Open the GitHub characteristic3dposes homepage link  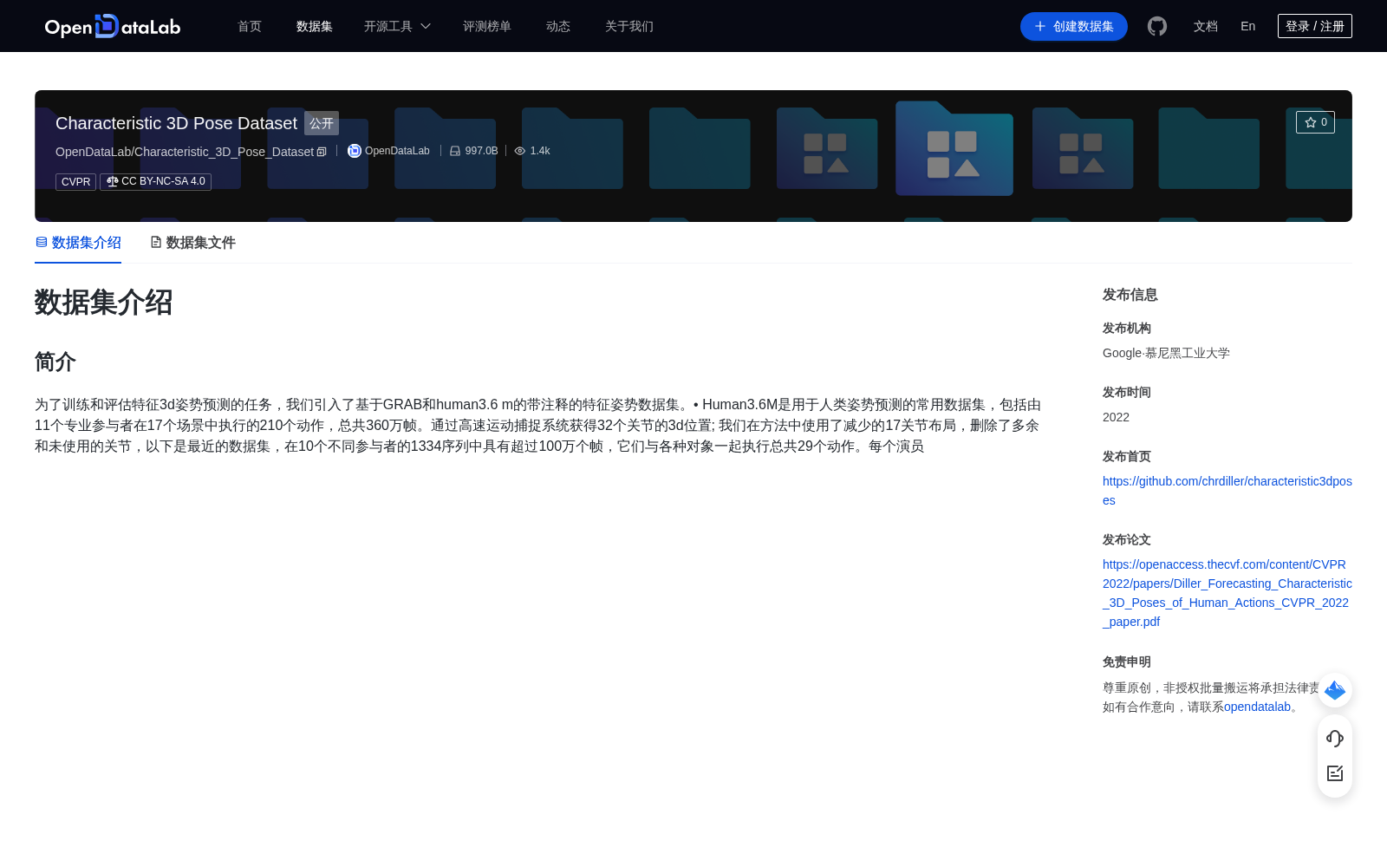pos(1227,491)
